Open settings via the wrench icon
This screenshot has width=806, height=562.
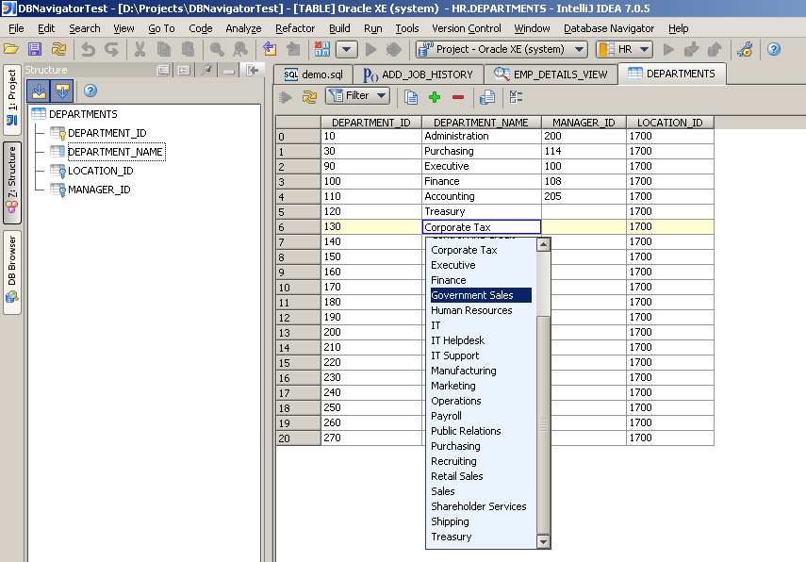[745, 49]
